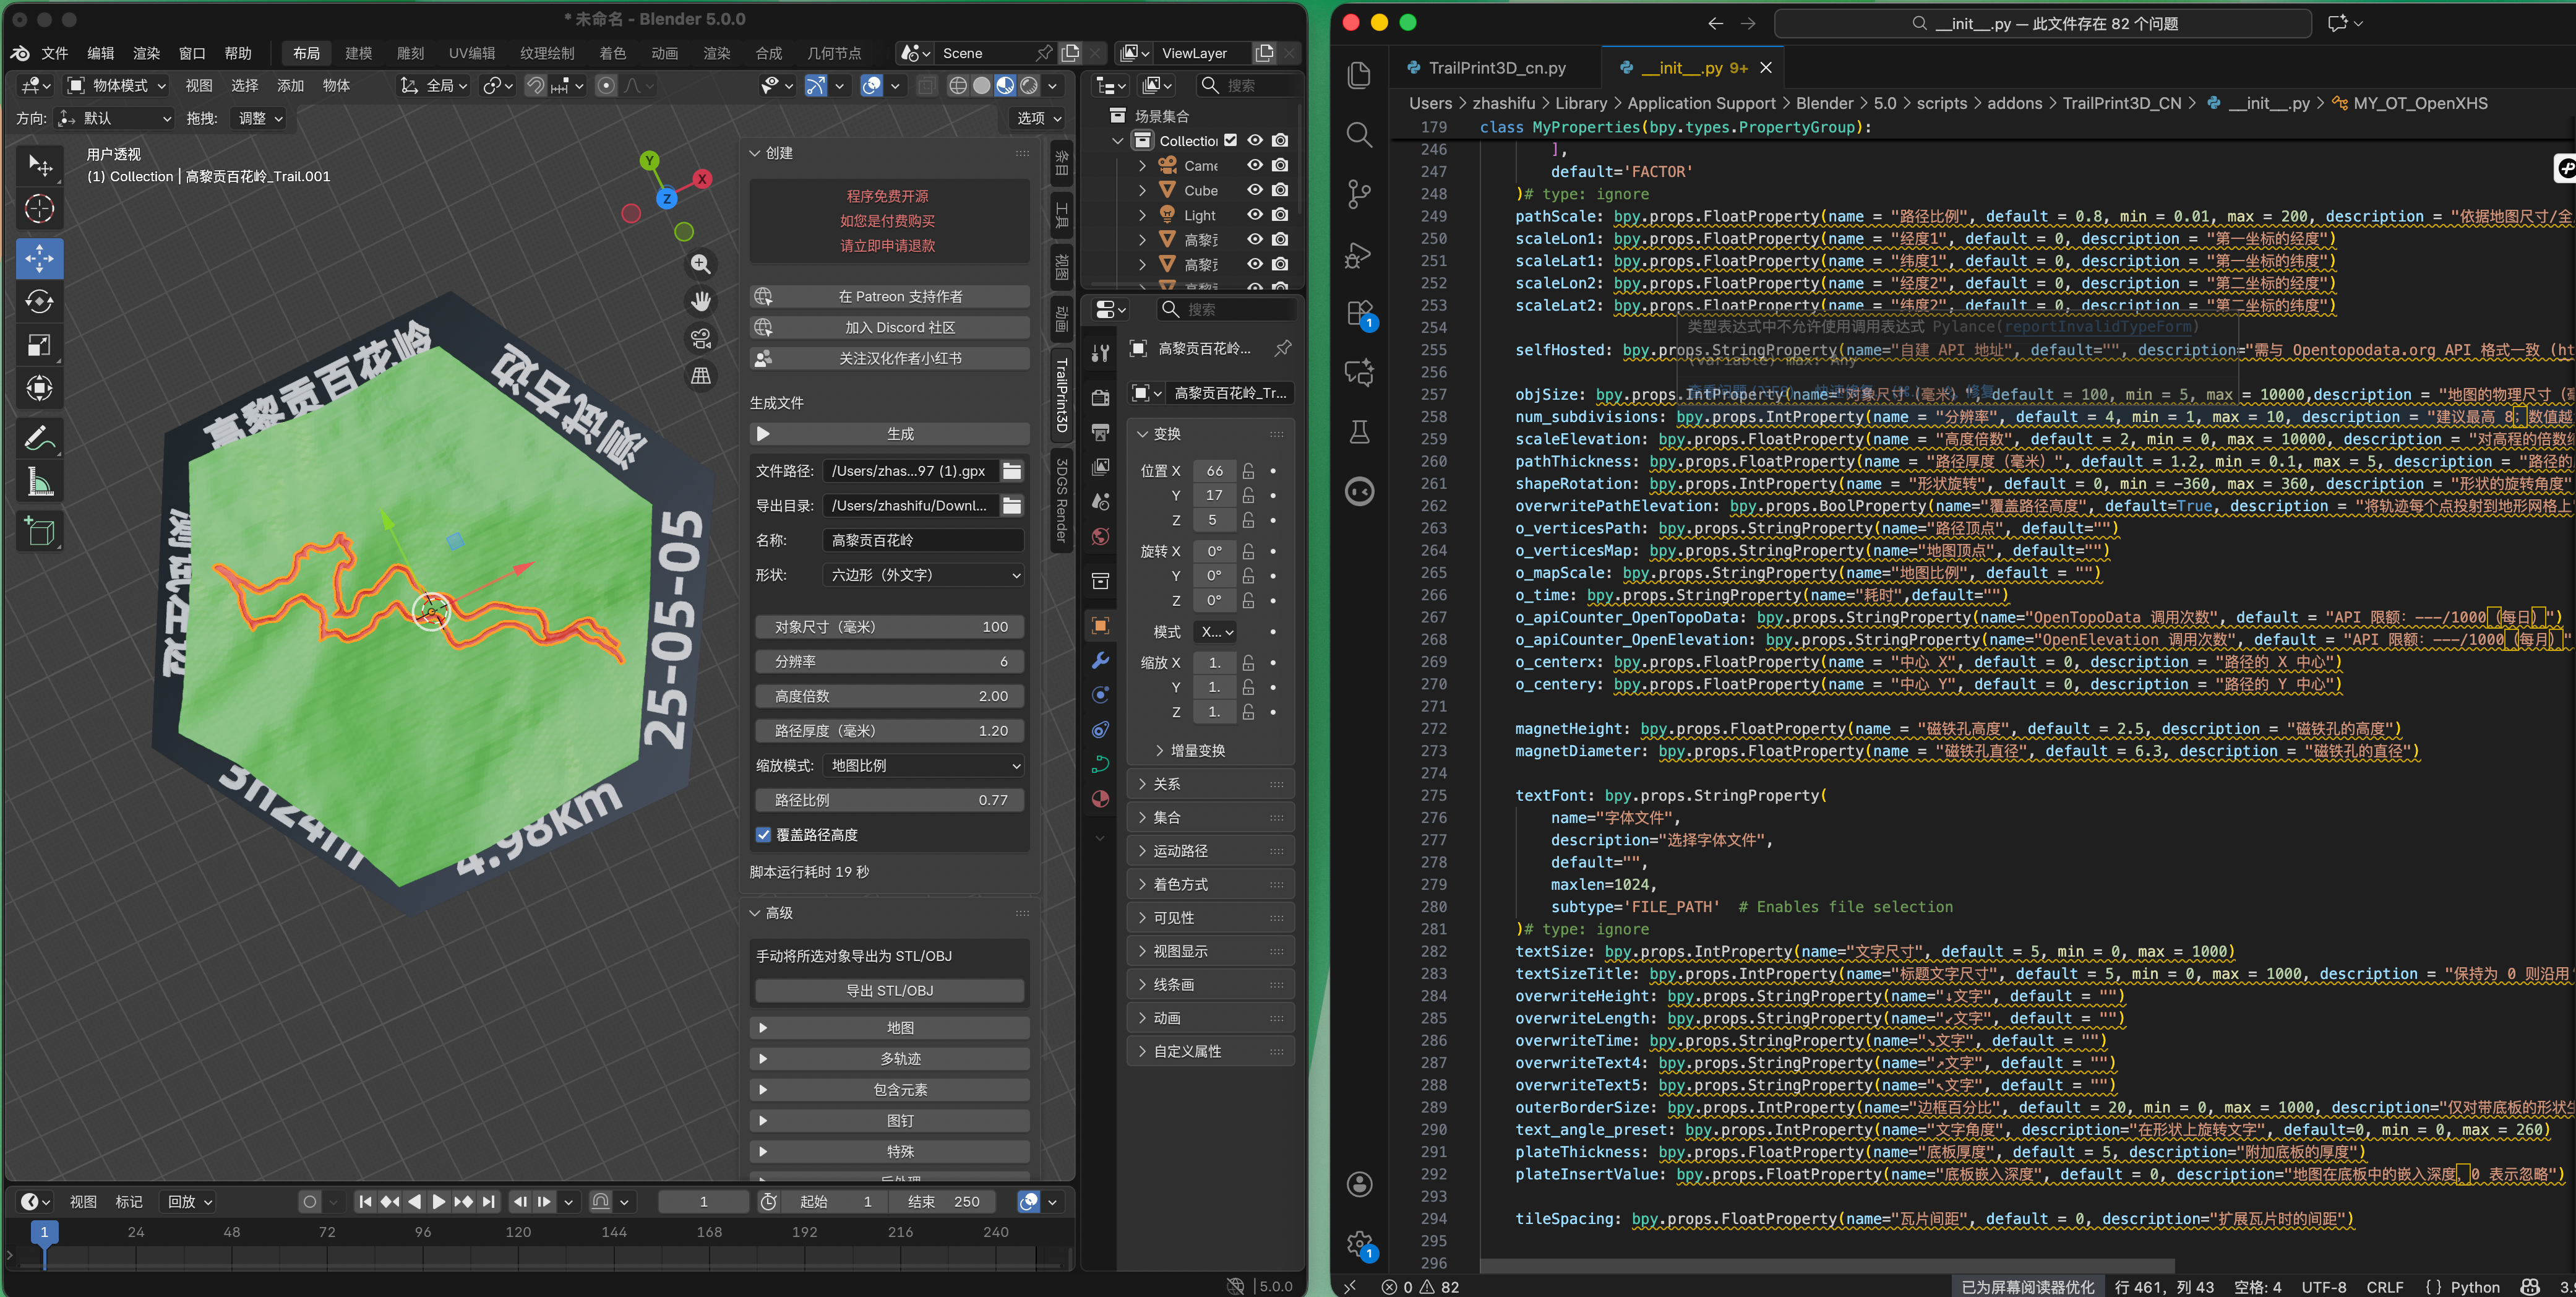The height and width of the screenshot is (1297, 2576).
Task: Open VS Code Search sidebar icon
Action: pyautogui.click(x=1359, y=134)
